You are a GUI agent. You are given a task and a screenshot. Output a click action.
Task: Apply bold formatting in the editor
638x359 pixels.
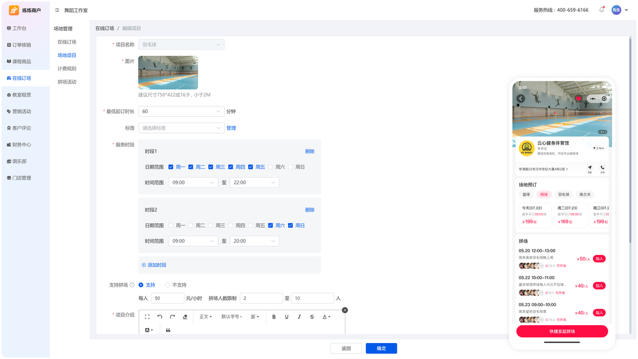tap(274, 317)
